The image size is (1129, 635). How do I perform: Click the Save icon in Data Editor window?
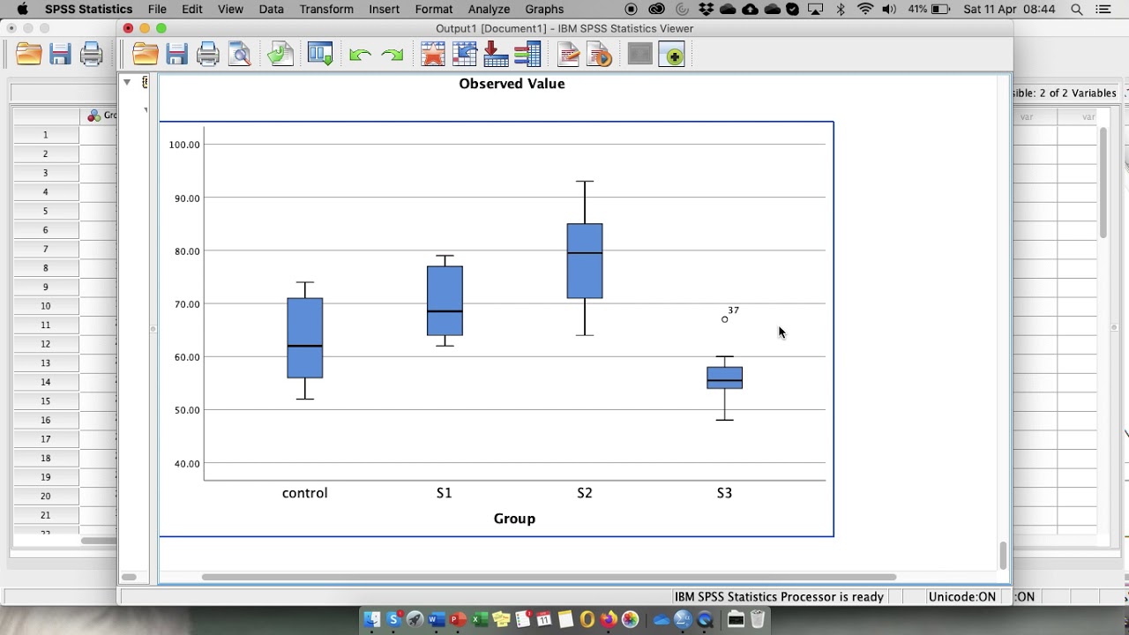tap(60, 55)
